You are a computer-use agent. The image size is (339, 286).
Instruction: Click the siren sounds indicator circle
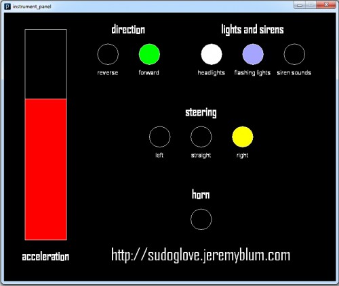click(294, 54)
